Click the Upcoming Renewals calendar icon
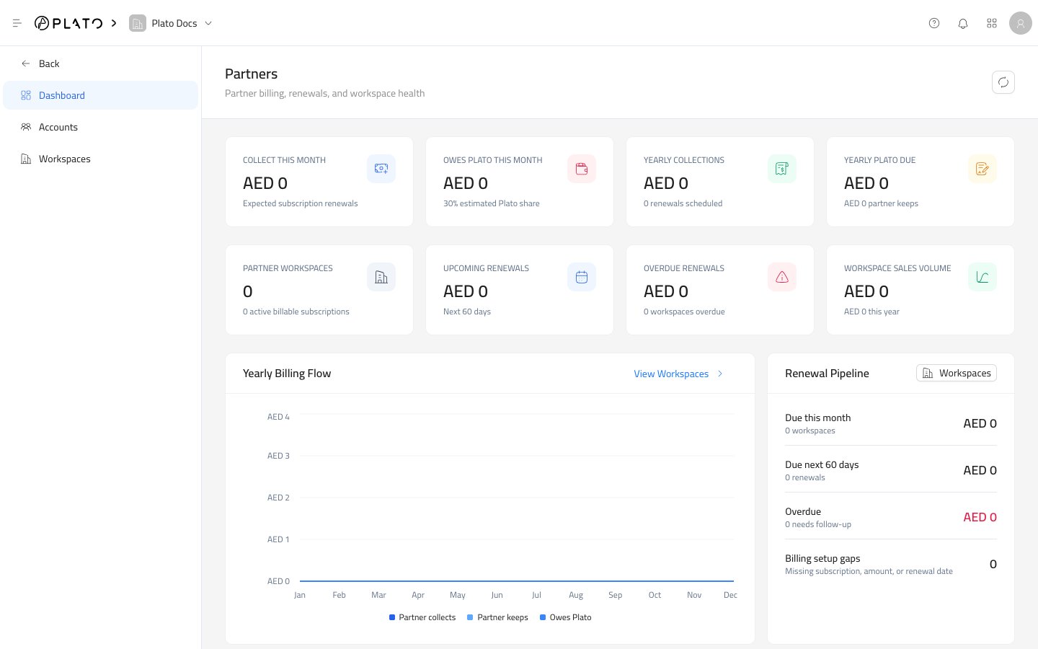 click(x=582, y=277)
